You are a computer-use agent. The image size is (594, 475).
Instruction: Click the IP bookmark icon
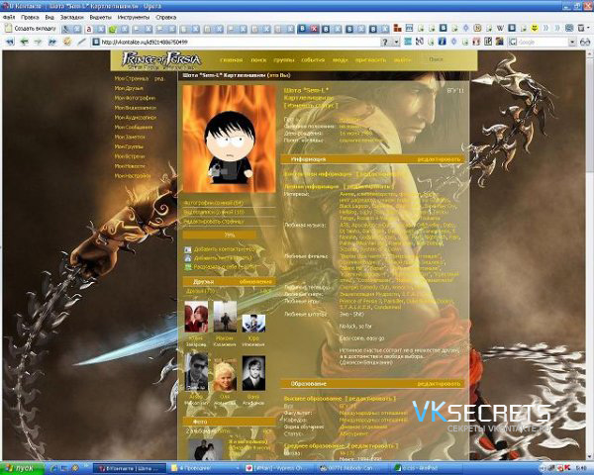(488, 42)
